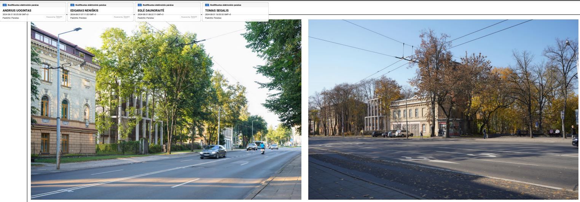Select the signer name TOMAS SEGALIS
The width and height of the screenshot is (580, 202).
[x=217, y=11]
